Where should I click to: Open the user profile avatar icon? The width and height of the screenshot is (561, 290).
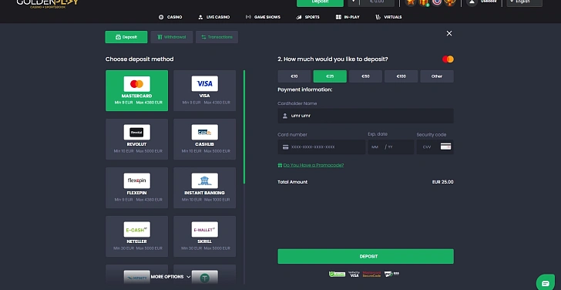point(472,2)
